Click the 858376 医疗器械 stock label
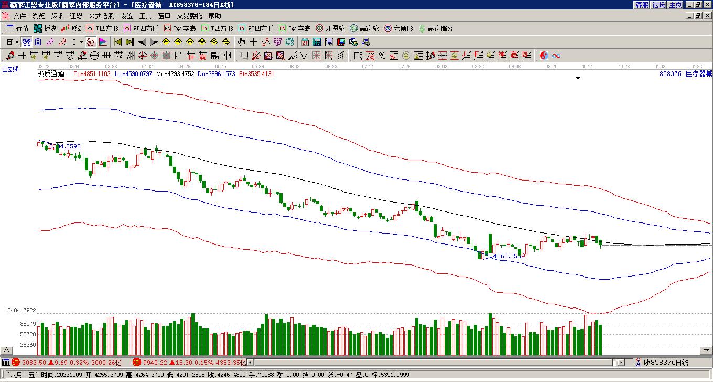713x382 pixels. 686,74
